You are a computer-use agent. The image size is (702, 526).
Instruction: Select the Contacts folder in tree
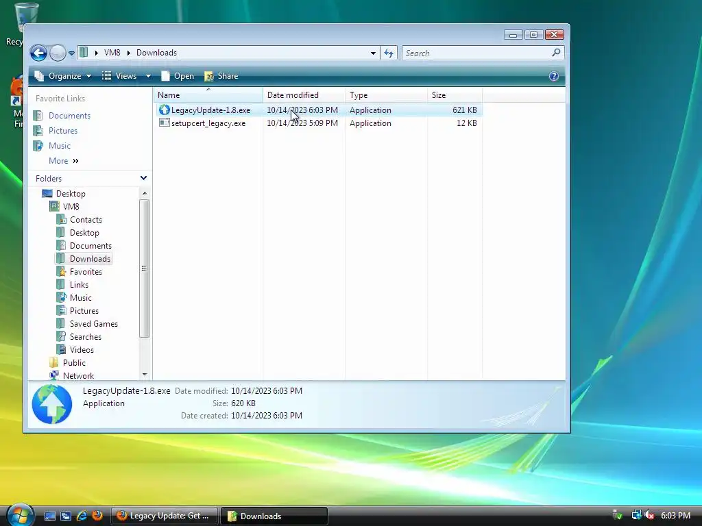(86, 220)
